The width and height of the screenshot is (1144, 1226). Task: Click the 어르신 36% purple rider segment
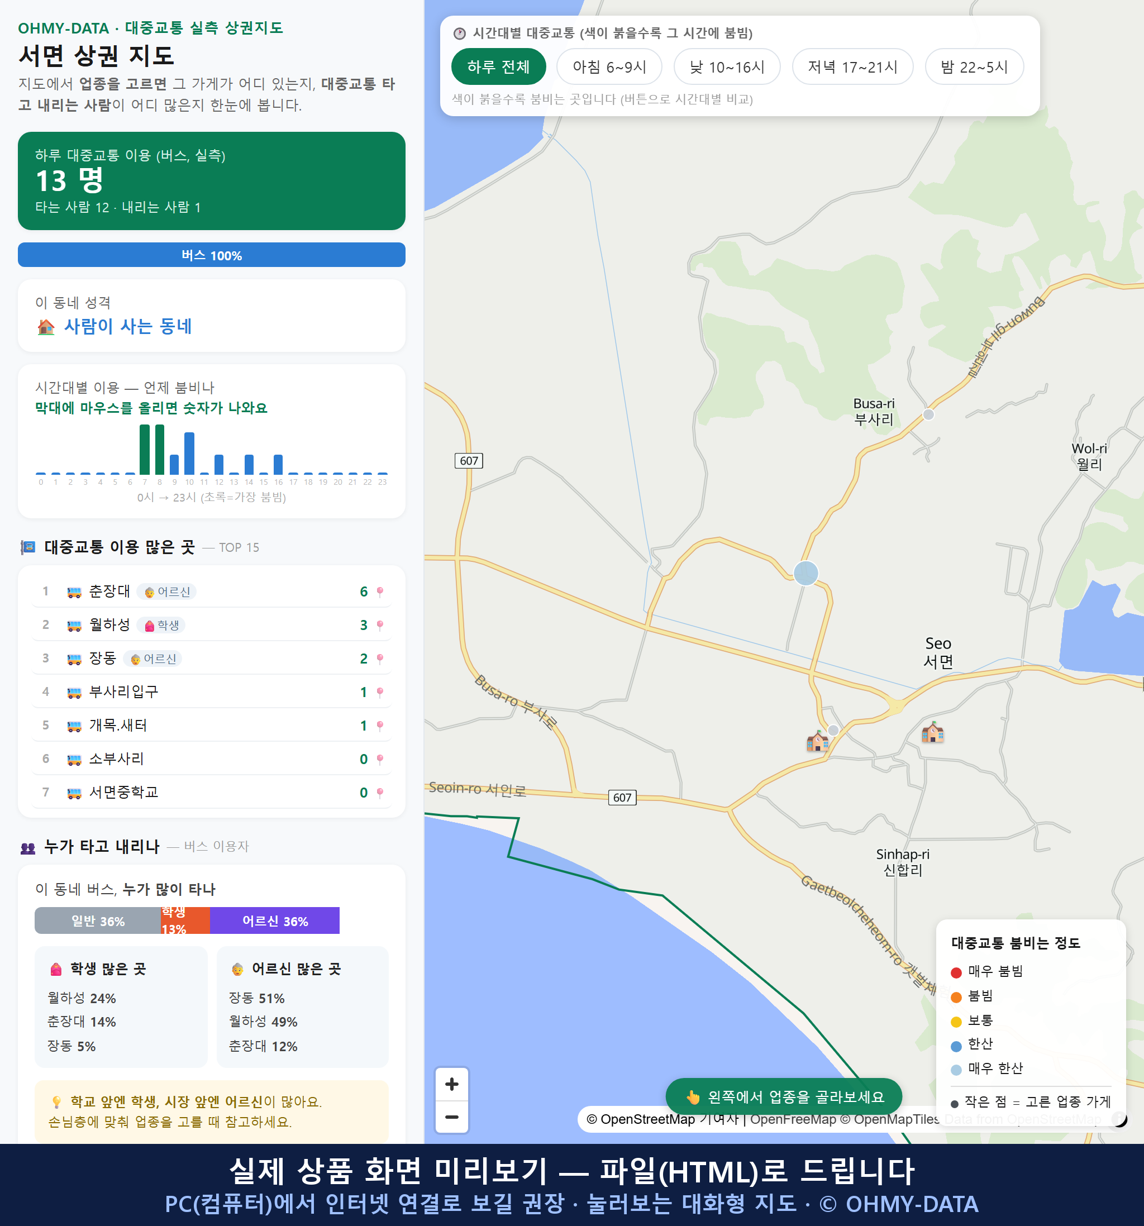275,920
